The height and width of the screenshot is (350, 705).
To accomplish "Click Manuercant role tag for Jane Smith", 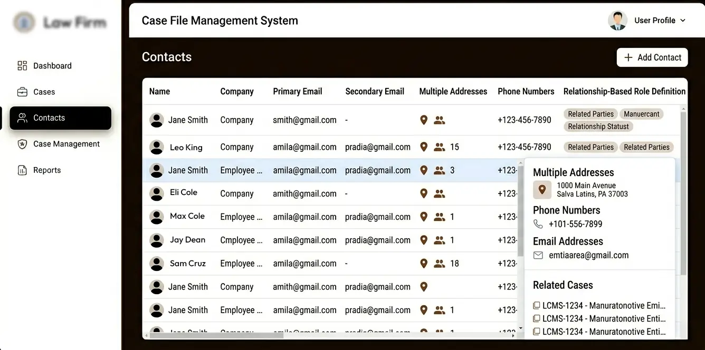I will 641,114.
